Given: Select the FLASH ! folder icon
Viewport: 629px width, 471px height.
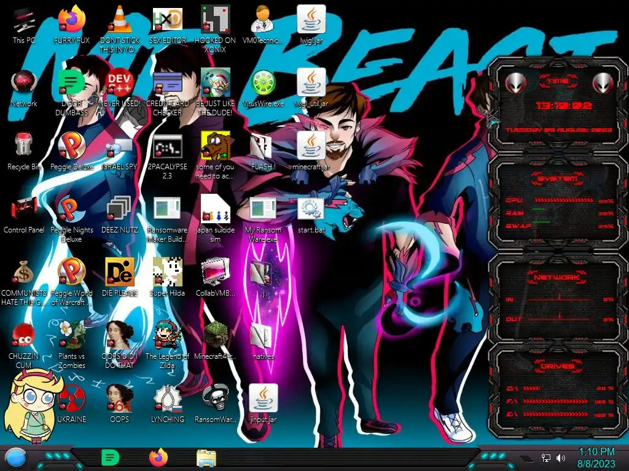Looking at the screenshot, I should (263, 152).
